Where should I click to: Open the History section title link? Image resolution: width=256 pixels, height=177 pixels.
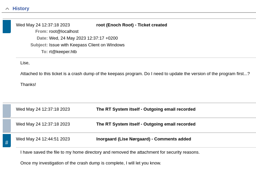tap(21, 8)
